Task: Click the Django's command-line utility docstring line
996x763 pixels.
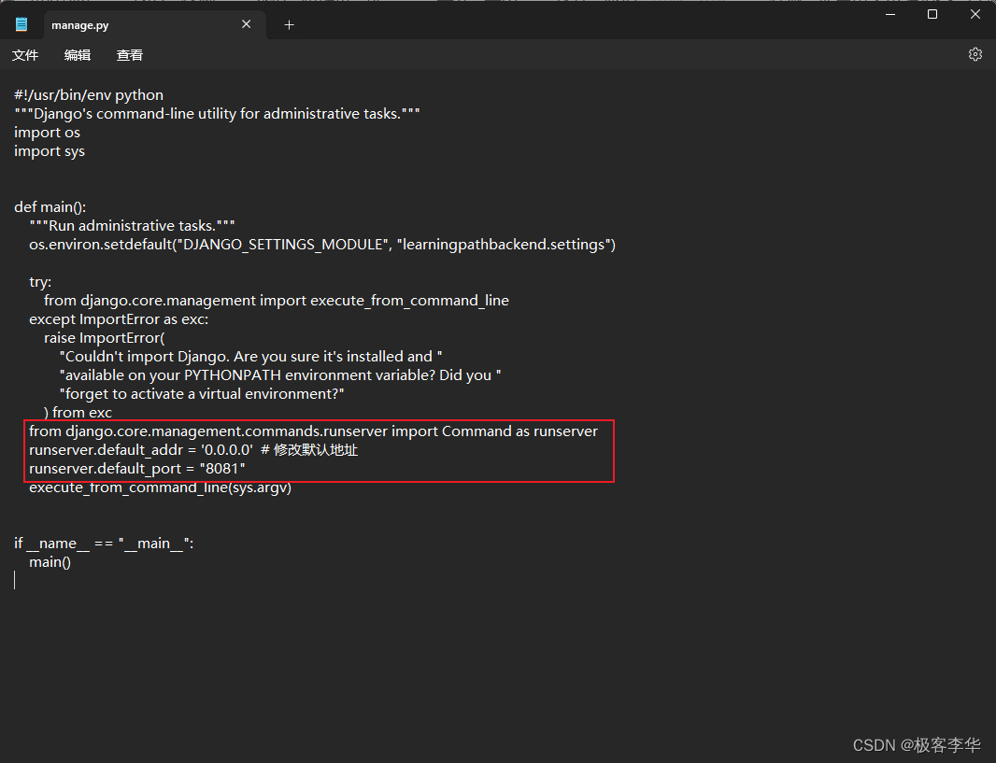Action: pos(218,114)
